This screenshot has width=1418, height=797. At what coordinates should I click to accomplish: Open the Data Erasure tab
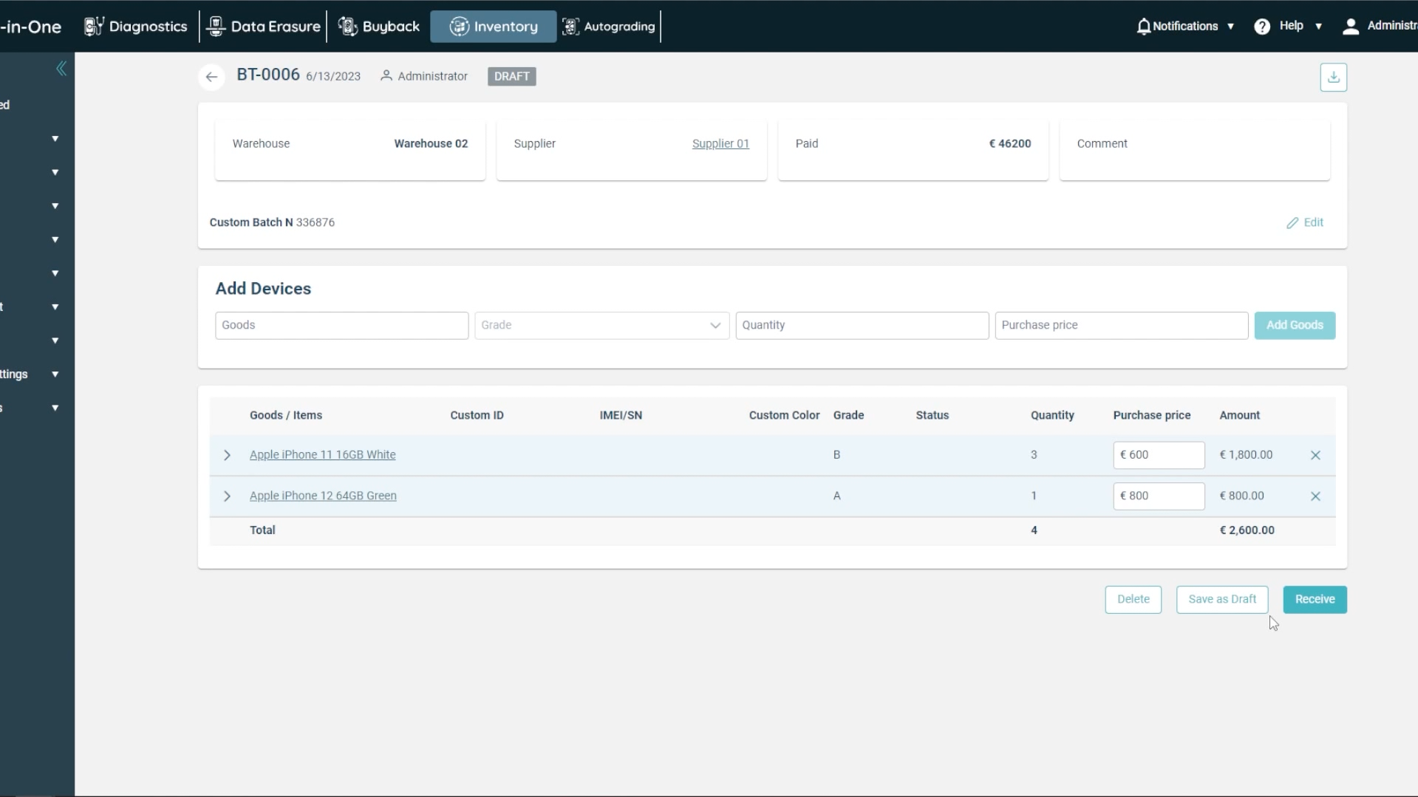point(264,27)
